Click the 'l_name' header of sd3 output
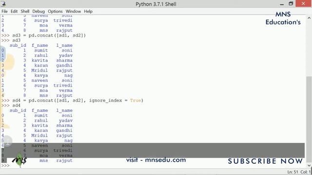This screenshot has width=312, height=175. click(64, 45)
